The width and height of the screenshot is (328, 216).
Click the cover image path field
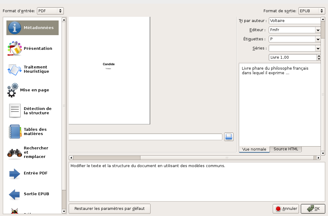(145, 137)
